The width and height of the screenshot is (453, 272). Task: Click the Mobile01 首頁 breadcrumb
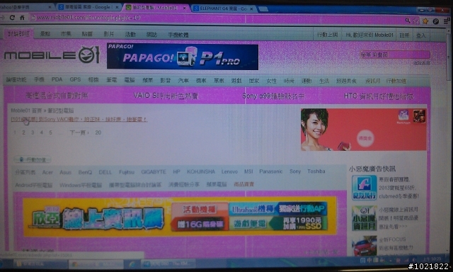pos(26,110)
